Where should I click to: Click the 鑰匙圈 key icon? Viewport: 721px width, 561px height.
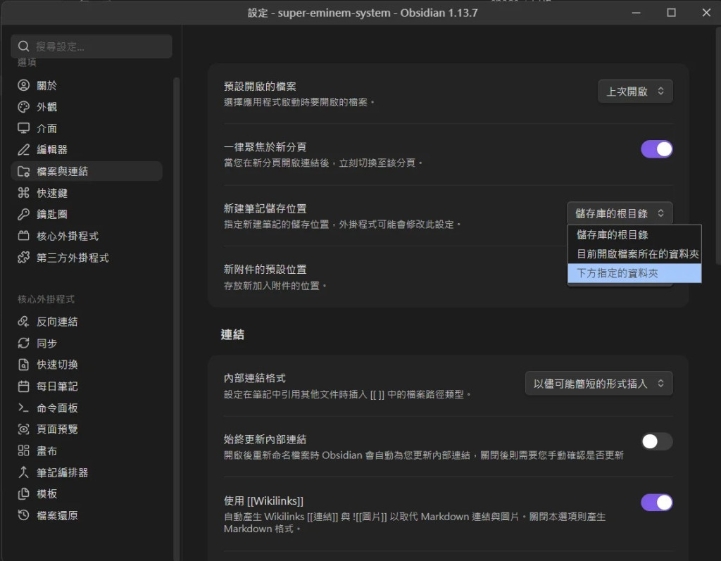tap(23, 214)
